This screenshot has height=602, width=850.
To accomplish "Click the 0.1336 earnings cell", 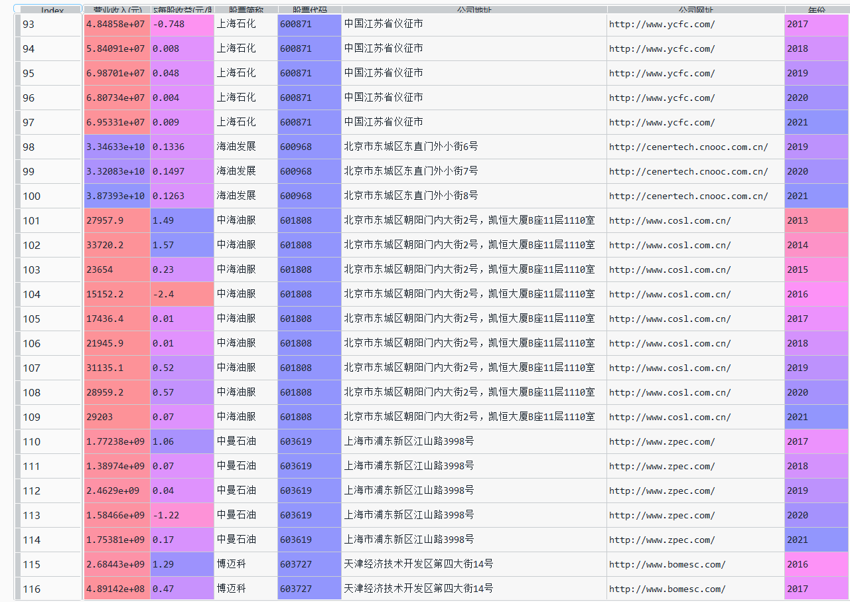I will point(182,147).
